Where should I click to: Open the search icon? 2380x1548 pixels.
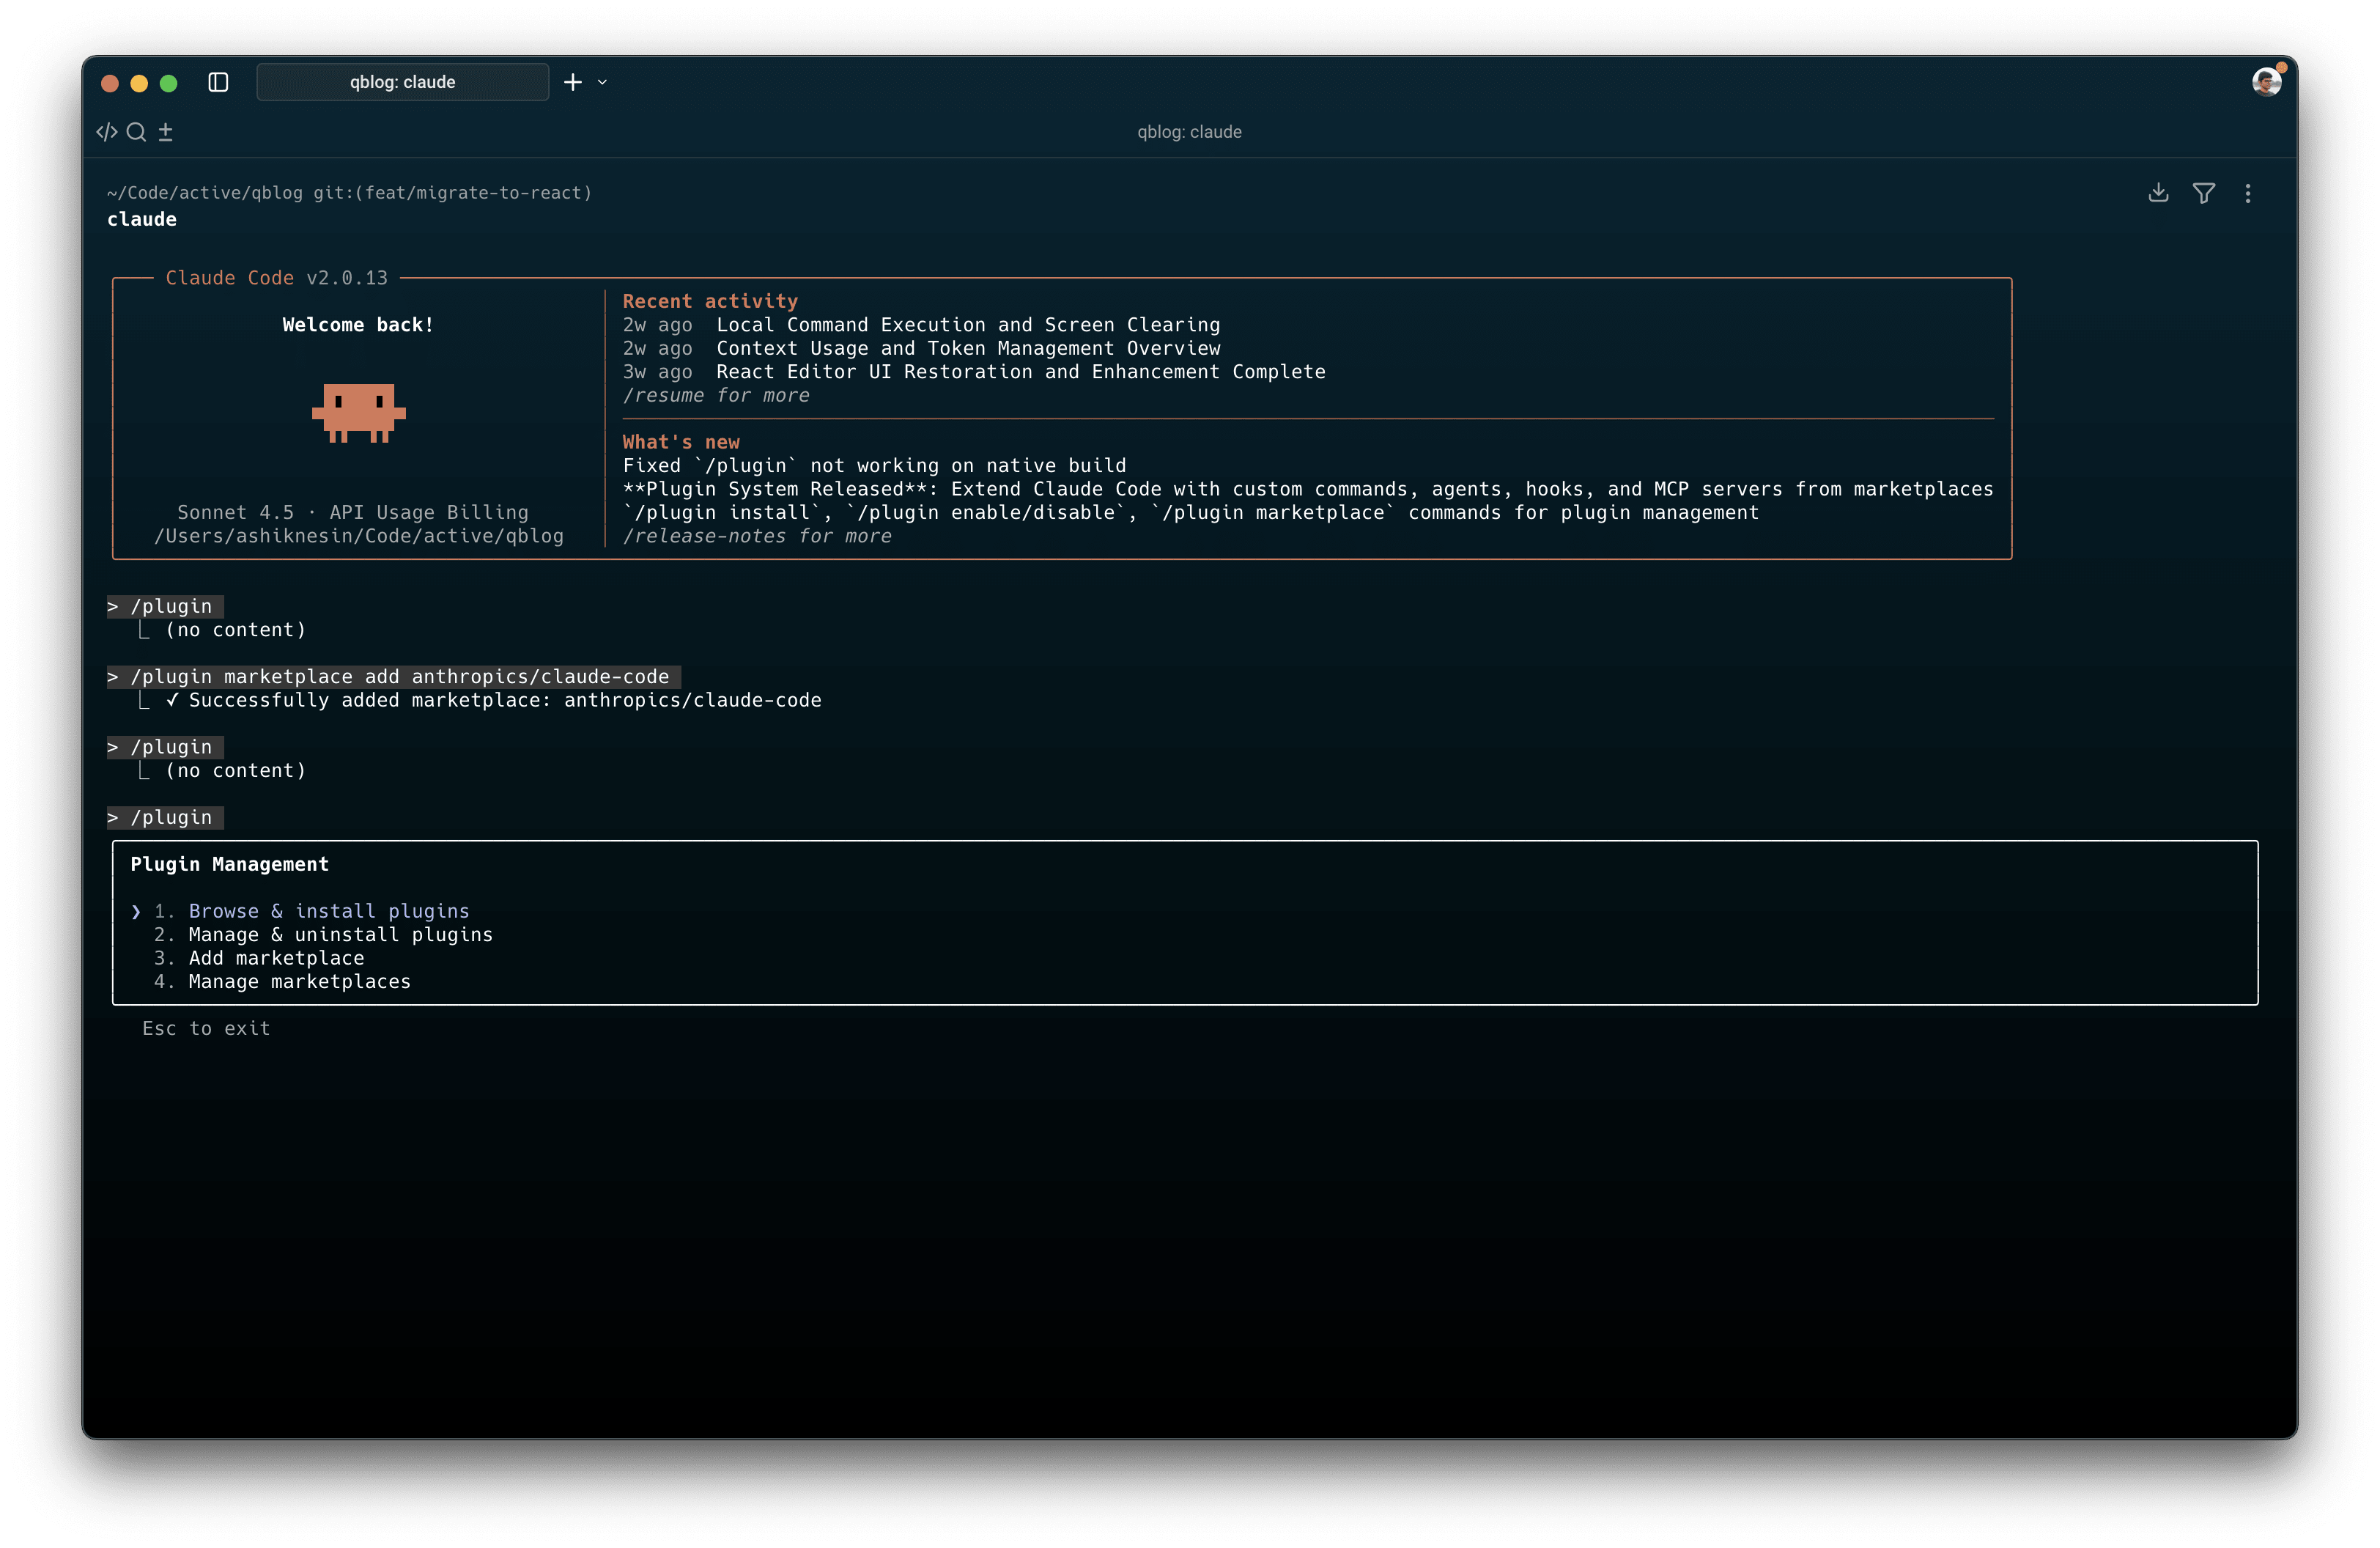tap(136, 131)
